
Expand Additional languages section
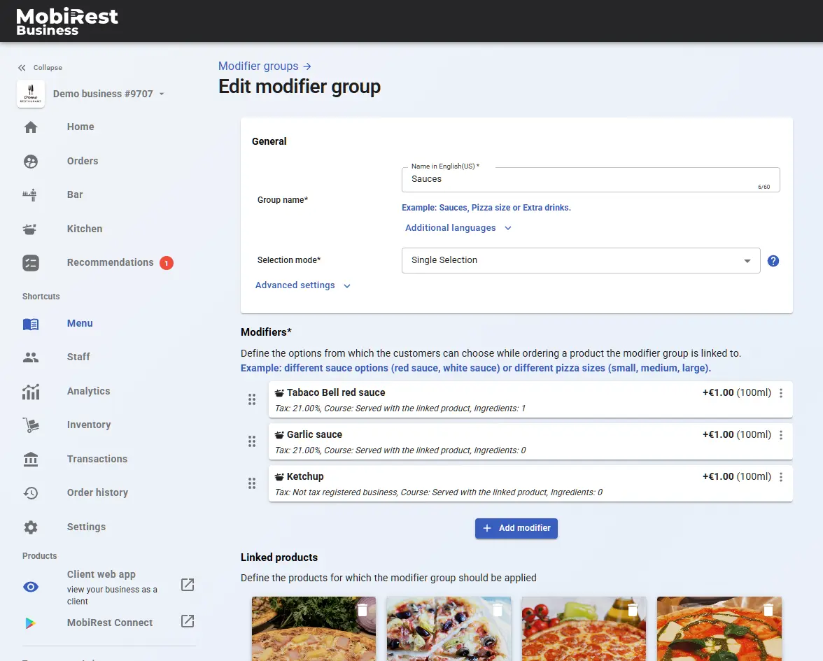(x=458, y=228)
